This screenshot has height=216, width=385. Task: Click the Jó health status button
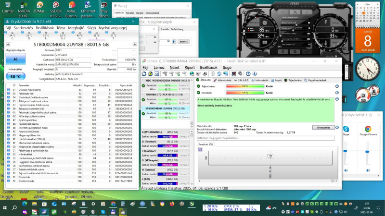[15, 59]
